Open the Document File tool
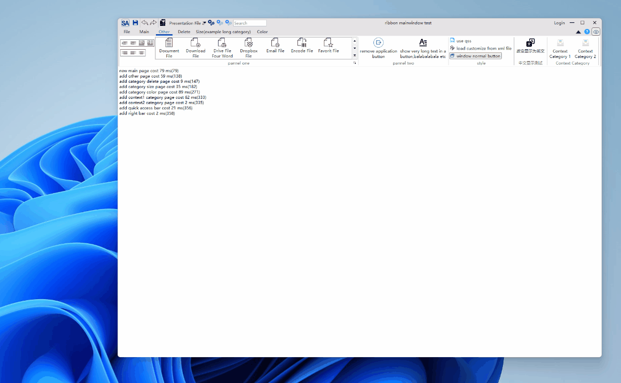The width and height of the screenshot is (621, 383). coord(168,47)
